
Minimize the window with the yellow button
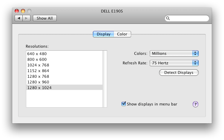click(x=23, y=11)
